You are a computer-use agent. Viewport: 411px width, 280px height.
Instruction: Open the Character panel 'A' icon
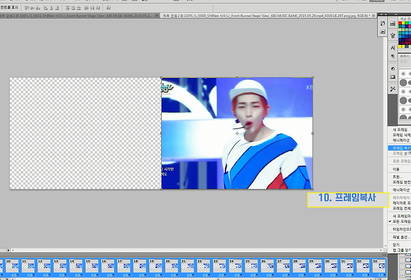(393, 48)
